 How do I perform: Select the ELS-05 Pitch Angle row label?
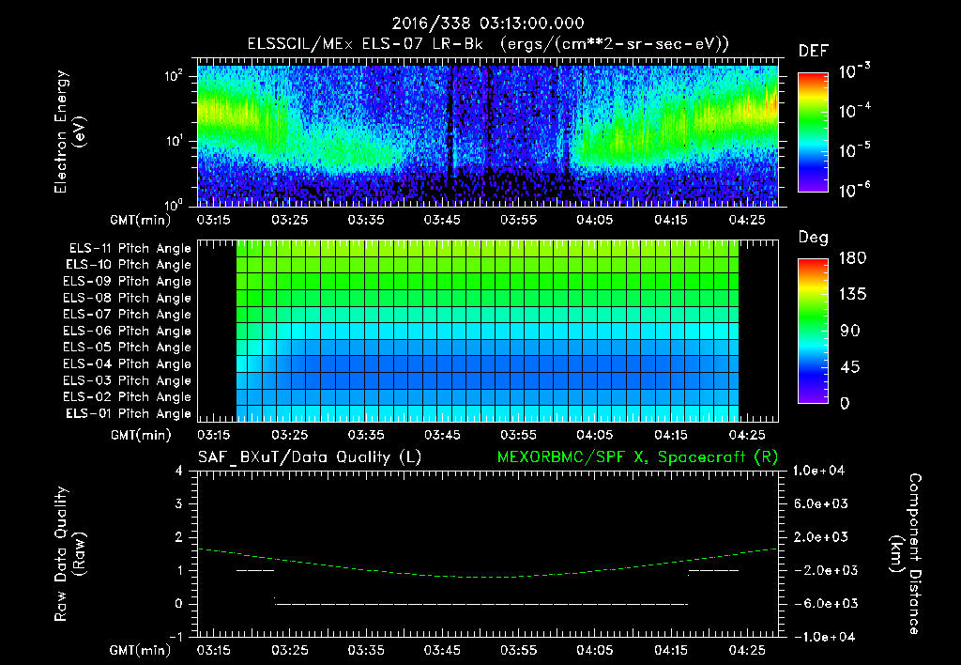128,348
